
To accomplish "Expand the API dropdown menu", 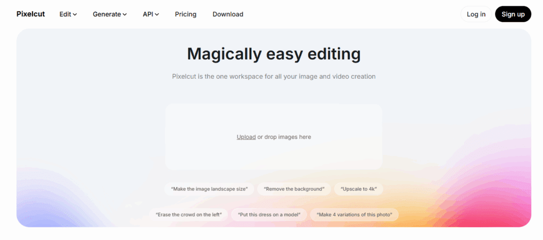I will 151,14.
